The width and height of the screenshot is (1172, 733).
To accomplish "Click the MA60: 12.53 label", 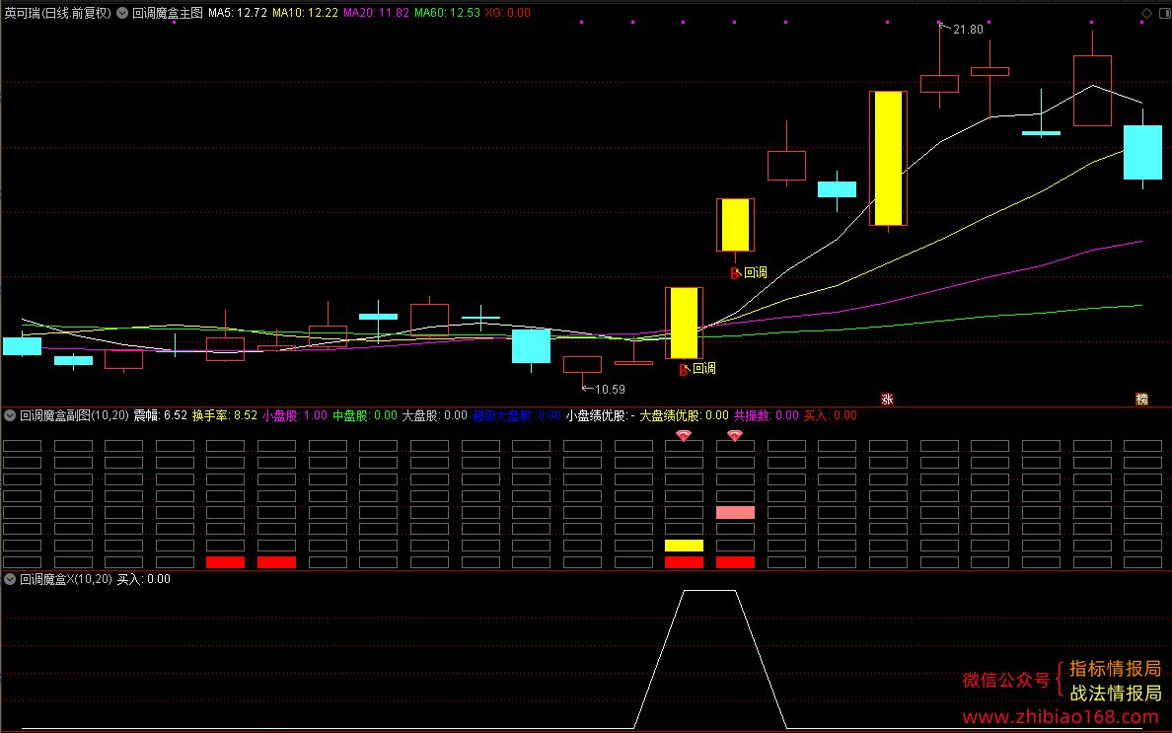I will pos(447,13).
